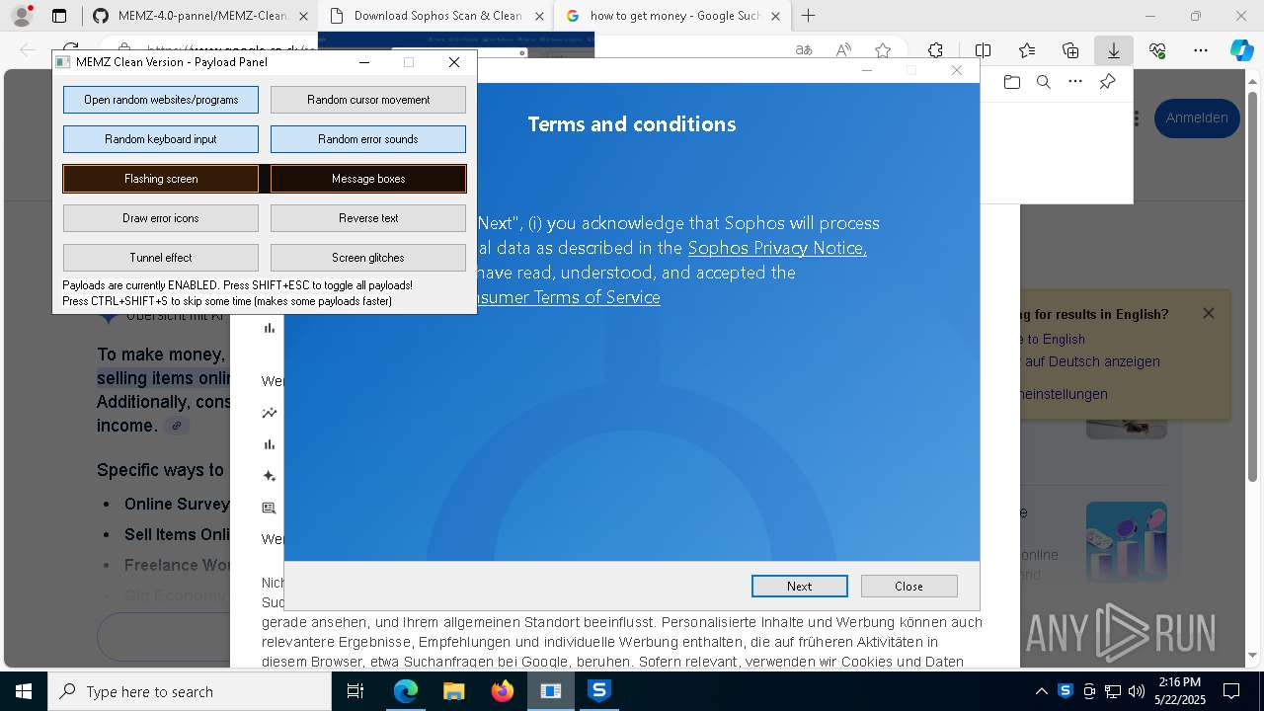Launch Firefox from the taskbar
Image resolution: width=1264 pixels, height=711 pixels.
pos(502,692)
